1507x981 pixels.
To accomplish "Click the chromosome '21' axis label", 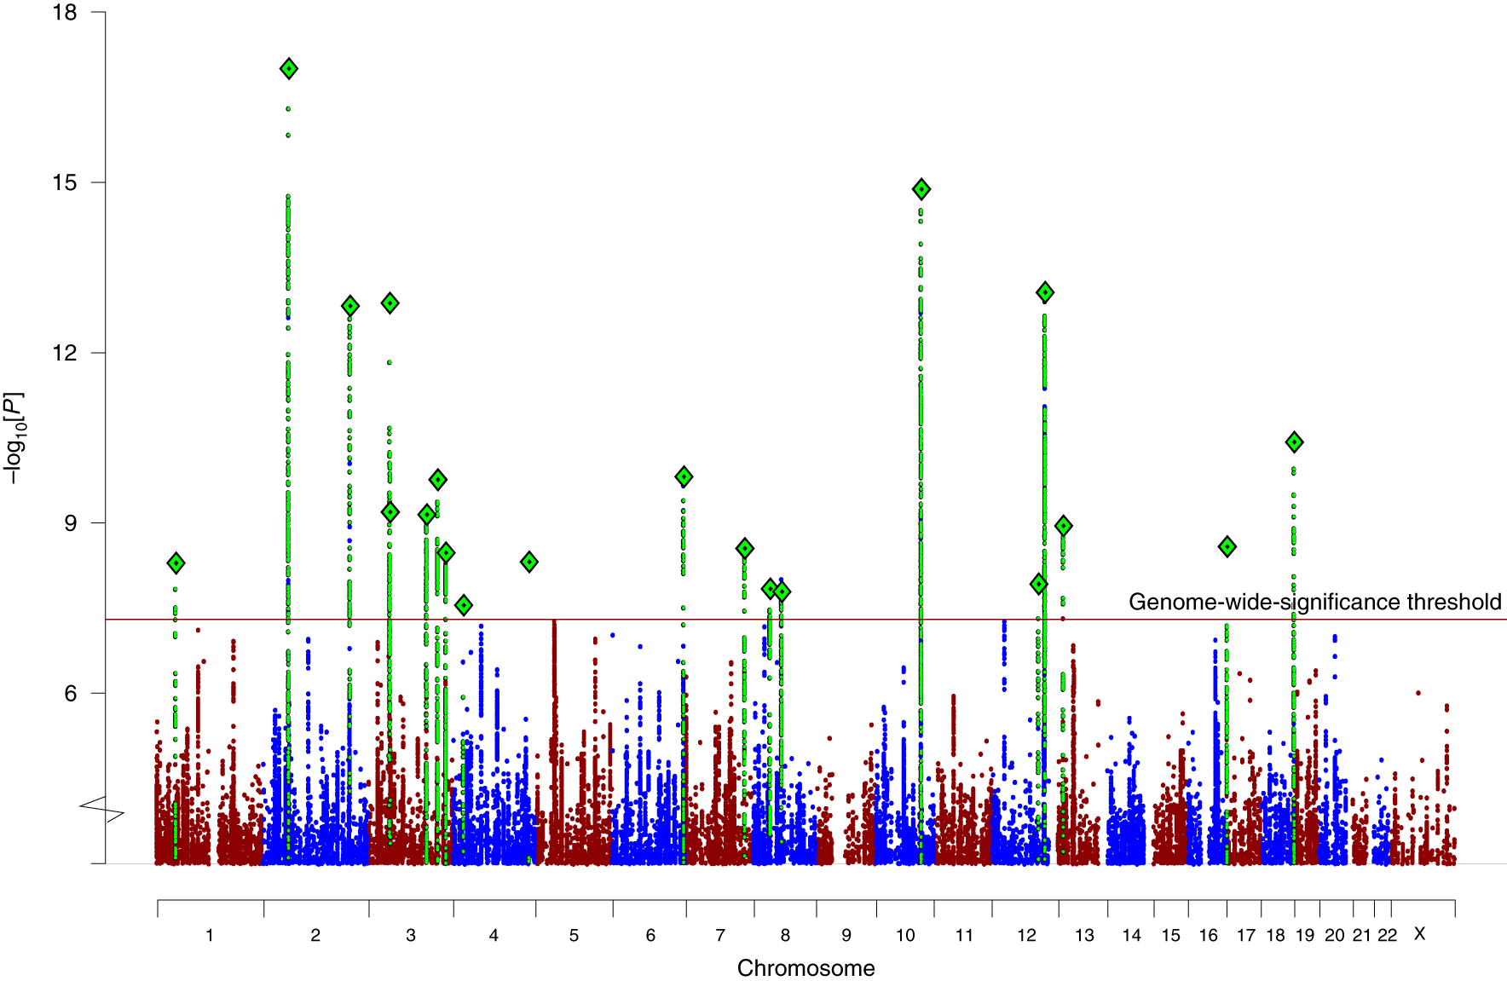I will pyautogui.click(x=1362, y=936).
